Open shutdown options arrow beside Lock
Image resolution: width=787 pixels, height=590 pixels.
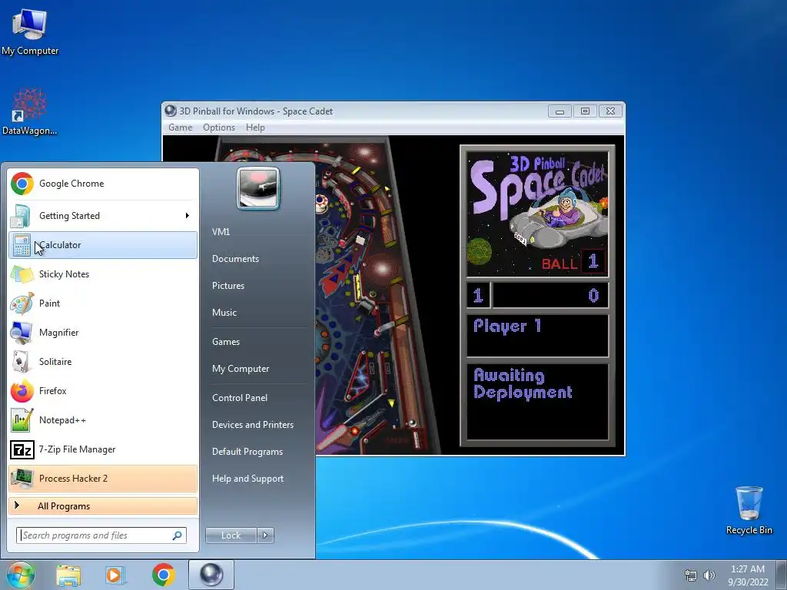tap(265, 535)
